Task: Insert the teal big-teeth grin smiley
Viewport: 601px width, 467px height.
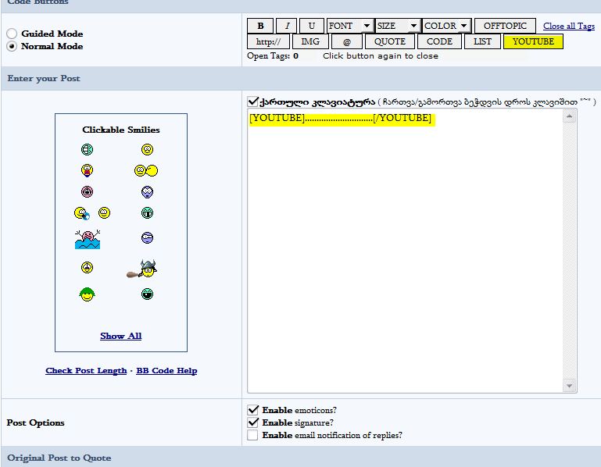Action: (x=147, y=212)
